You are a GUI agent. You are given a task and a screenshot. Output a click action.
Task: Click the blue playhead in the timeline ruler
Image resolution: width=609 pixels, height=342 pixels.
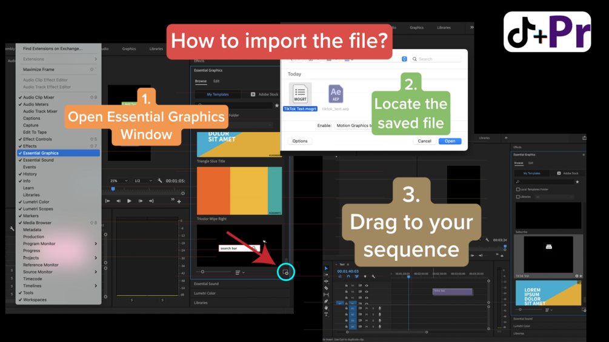point(408,277)
